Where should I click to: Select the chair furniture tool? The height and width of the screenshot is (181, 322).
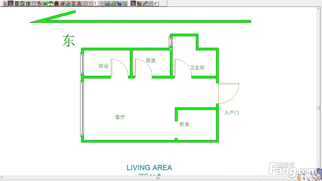(x=39, y=3)
